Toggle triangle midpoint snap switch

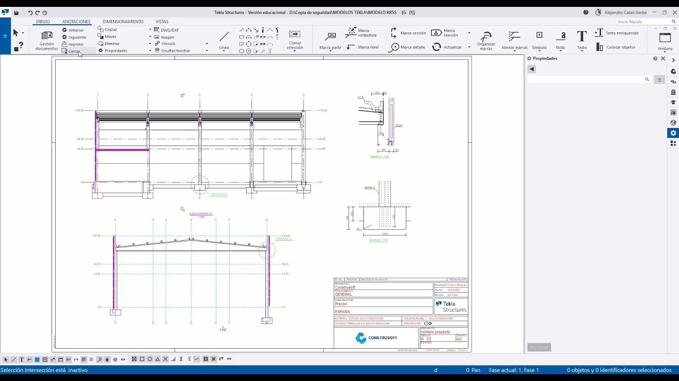tap(158, 359)
